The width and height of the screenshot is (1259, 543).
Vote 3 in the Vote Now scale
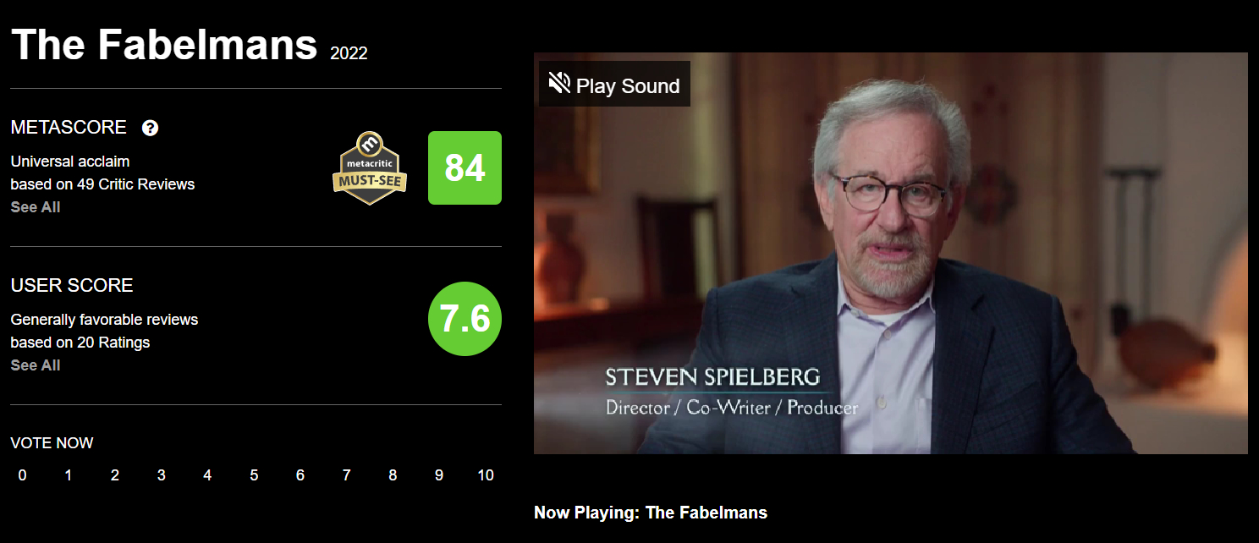click(161, 475)
